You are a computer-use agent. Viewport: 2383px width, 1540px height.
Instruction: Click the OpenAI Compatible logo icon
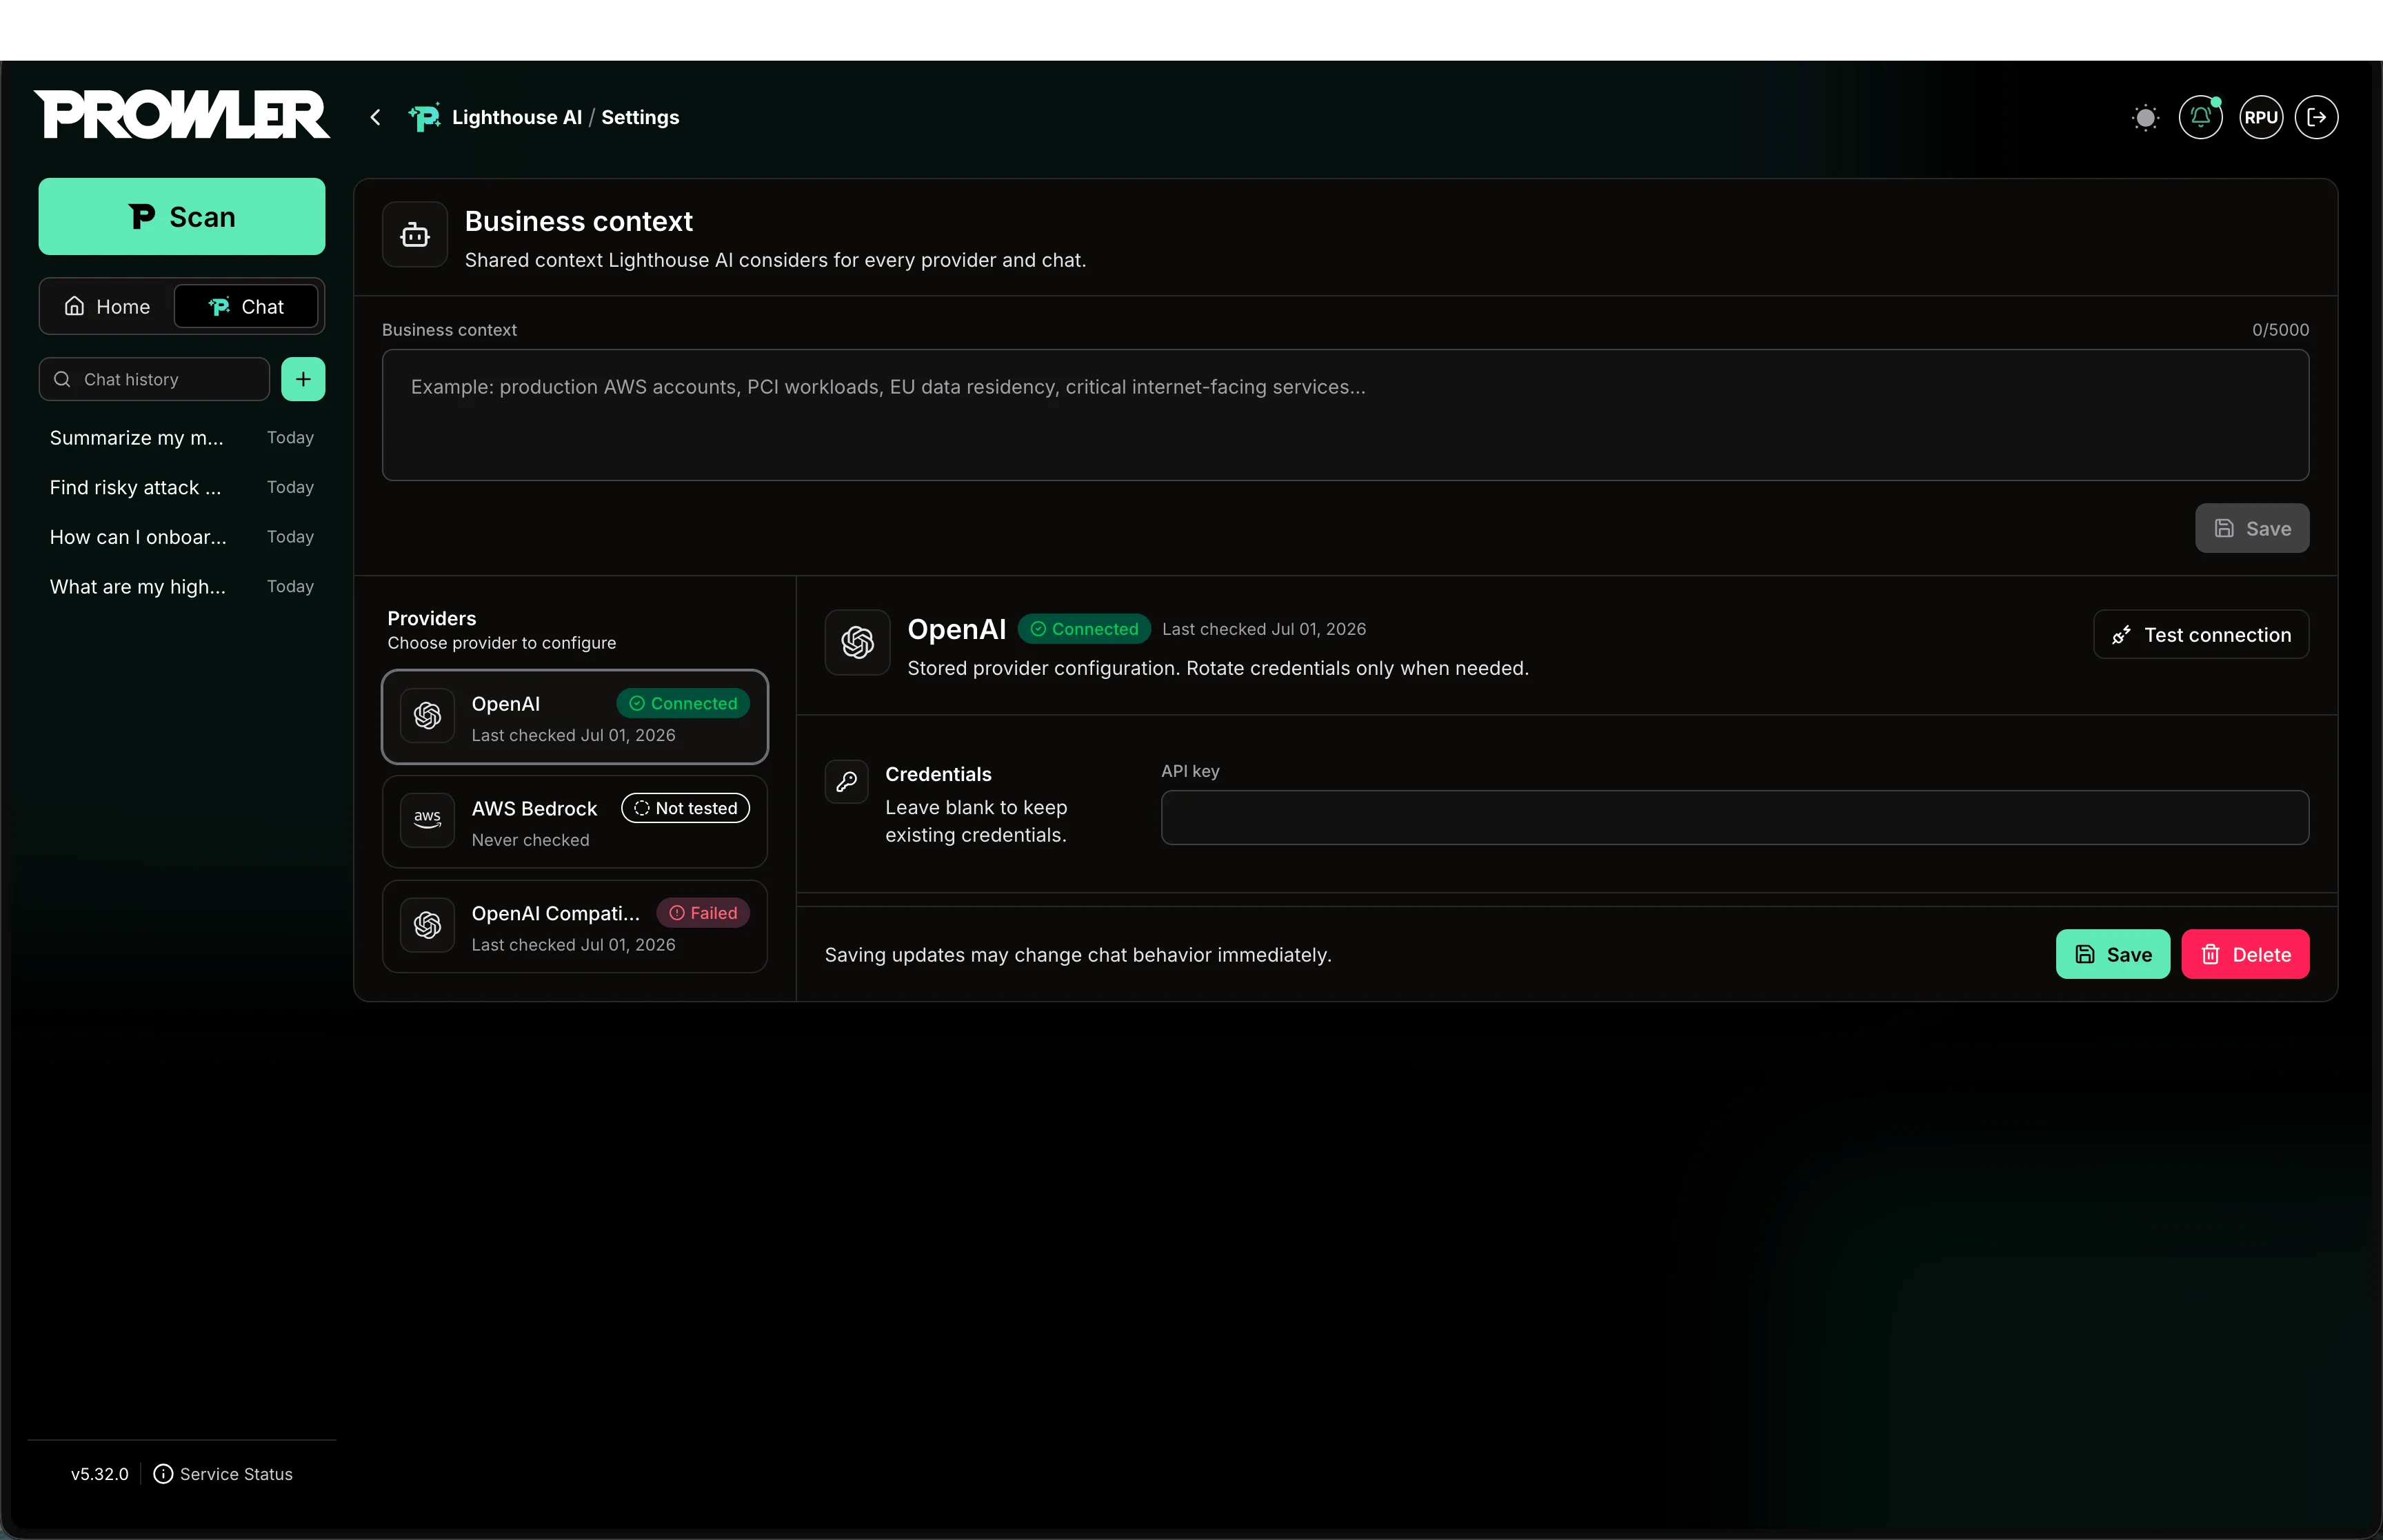(427, 925)
